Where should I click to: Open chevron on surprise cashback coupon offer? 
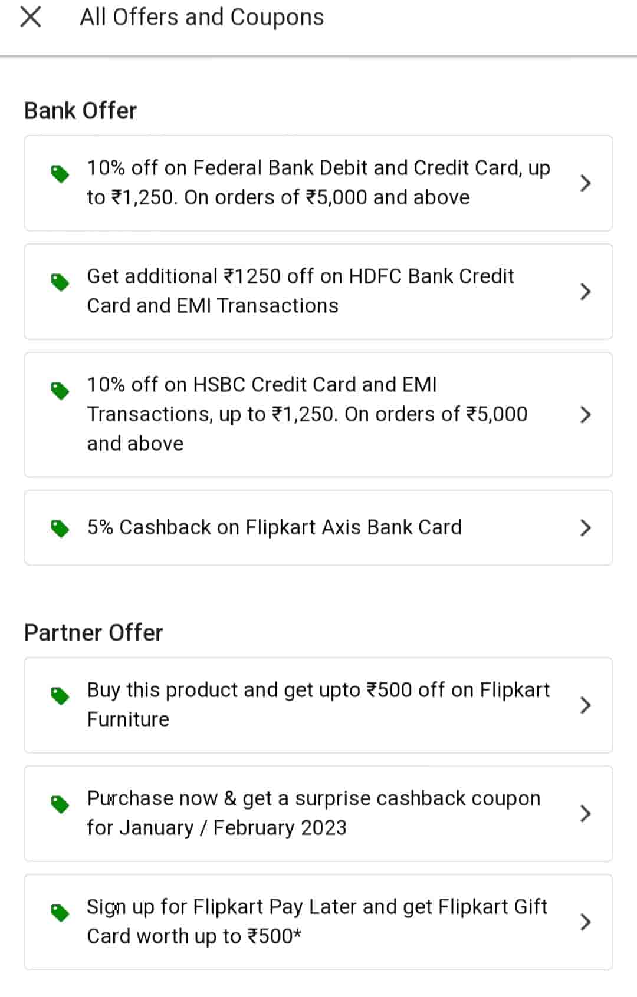[585, 814]
